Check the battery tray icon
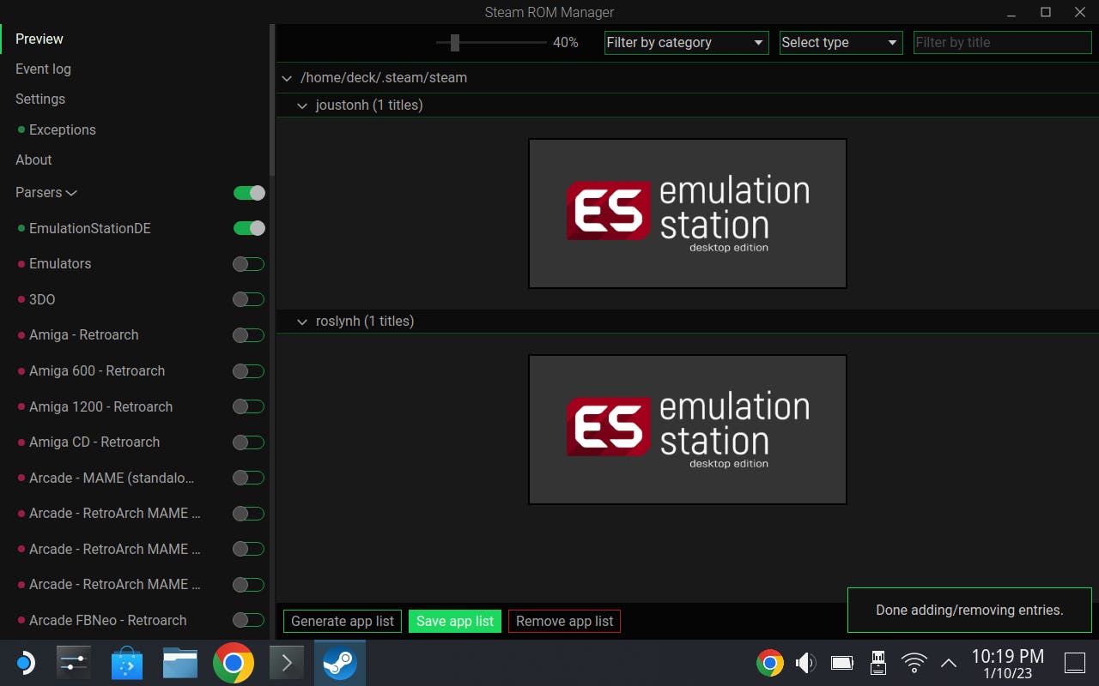This screenshot has width=1099, height=686. 842,663
